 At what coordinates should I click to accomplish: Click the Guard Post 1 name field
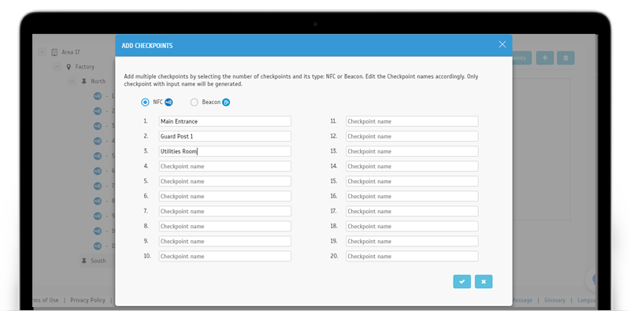(225, 136)
